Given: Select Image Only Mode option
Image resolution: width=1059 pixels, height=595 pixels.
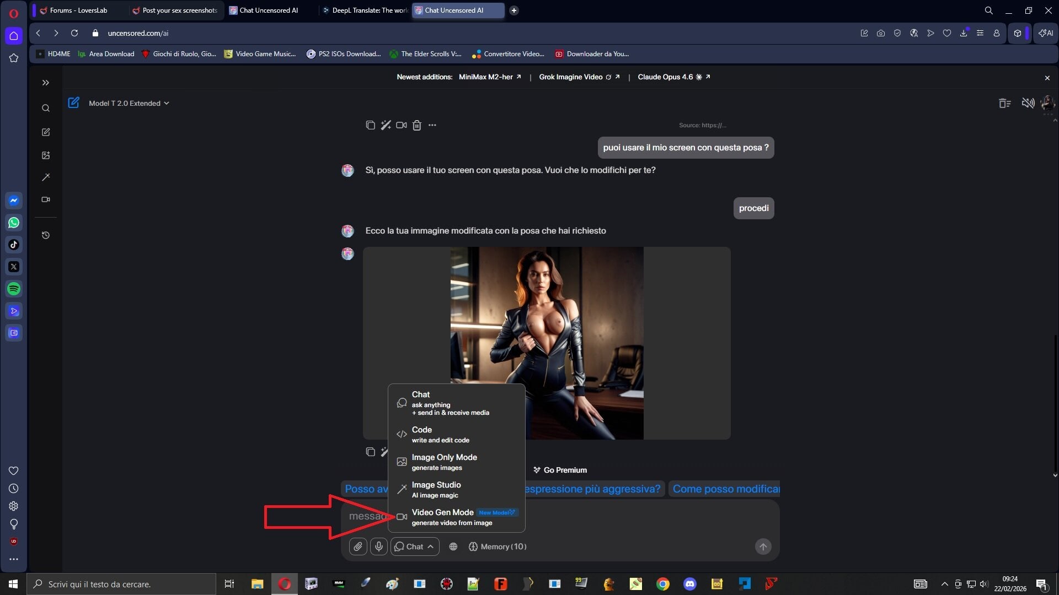Looking at the screenshot, I should (x=457, y=462).
